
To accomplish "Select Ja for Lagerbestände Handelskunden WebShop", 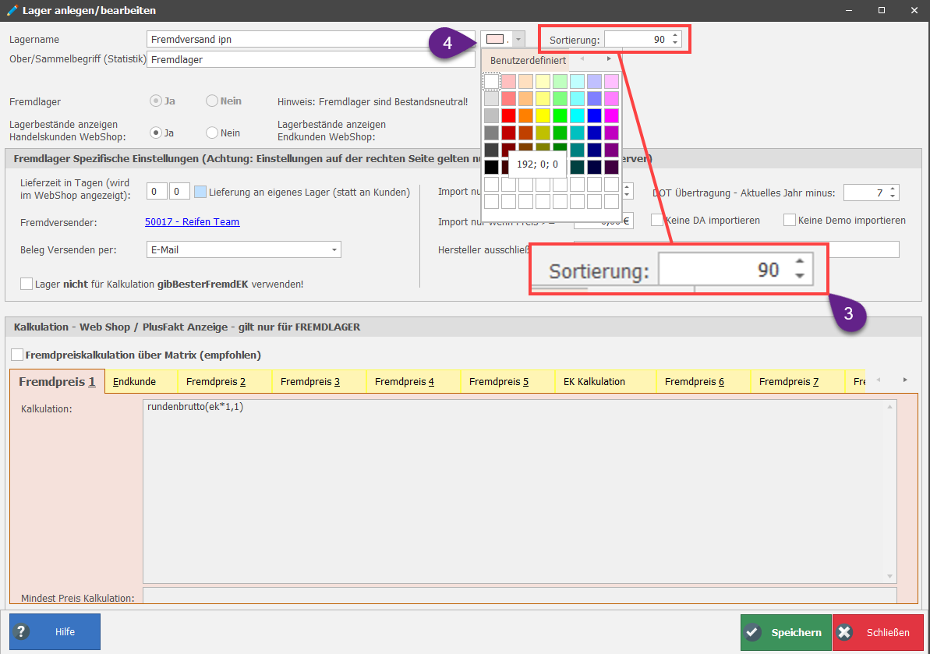I will point(155,133).
